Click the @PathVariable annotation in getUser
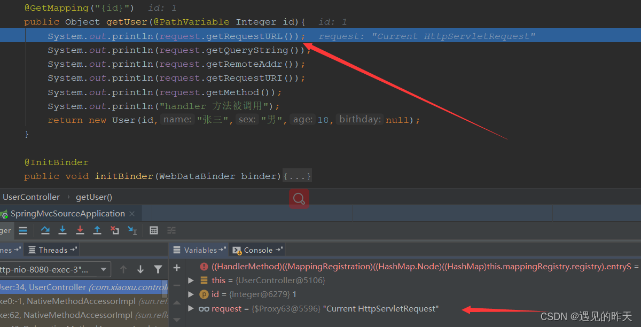This screenshot has width=641, height=327. tap(191, 22)
